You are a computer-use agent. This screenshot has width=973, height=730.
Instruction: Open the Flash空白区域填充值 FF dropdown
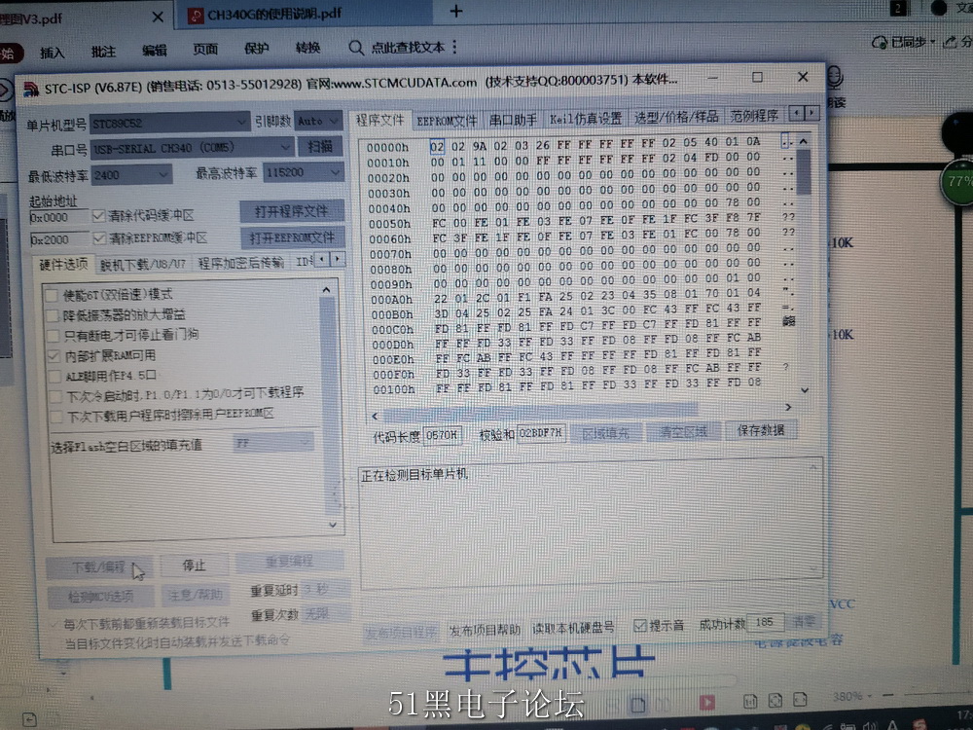pos(273,444)
